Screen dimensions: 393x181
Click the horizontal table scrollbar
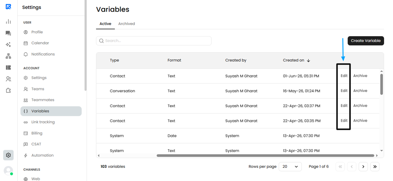tap(265, 156)
